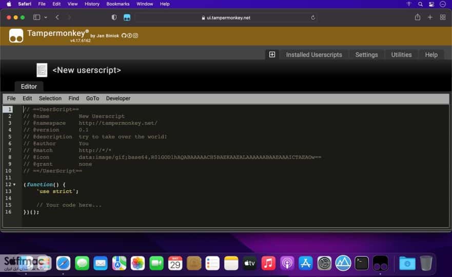
Task: Open the Safari menu in the menu bar
Action: pos(25,4)
